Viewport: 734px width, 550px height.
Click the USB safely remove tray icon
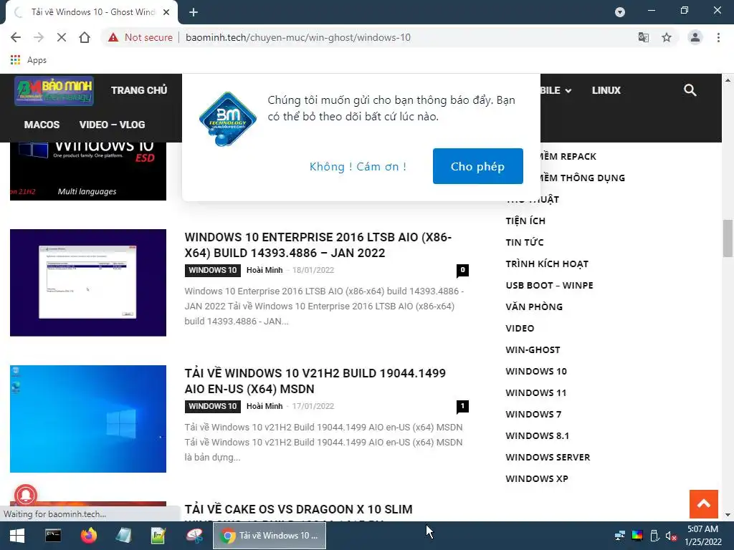point(654,536)
